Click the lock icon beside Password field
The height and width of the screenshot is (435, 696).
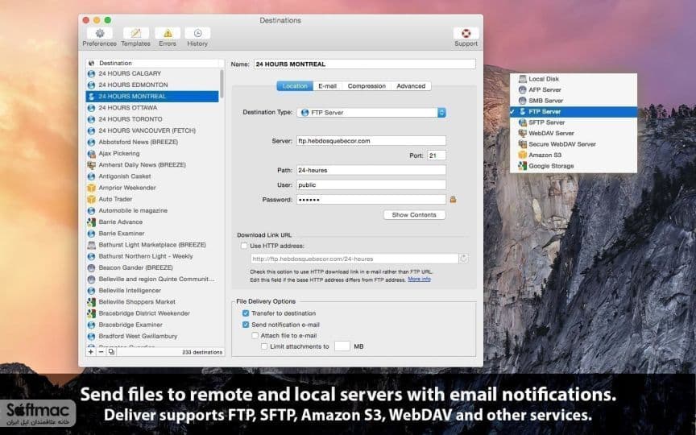(454, 200)
